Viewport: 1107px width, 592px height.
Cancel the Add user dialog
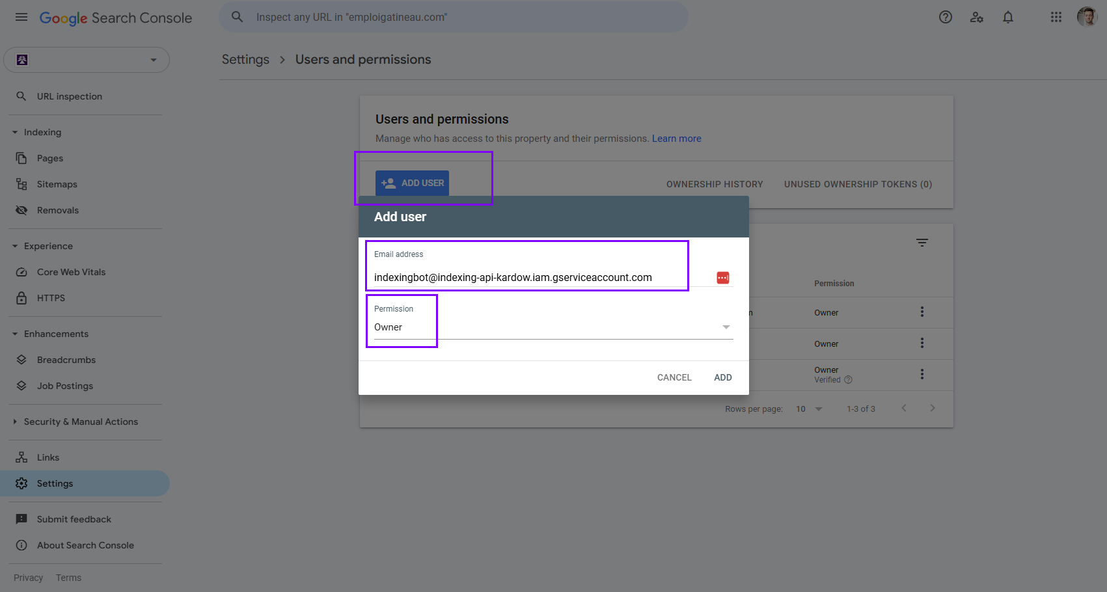[674, 377]
